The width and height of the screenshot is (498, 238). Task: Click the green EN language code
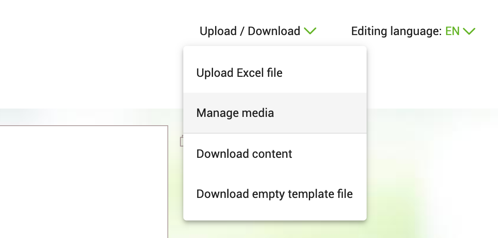point(452,31)
